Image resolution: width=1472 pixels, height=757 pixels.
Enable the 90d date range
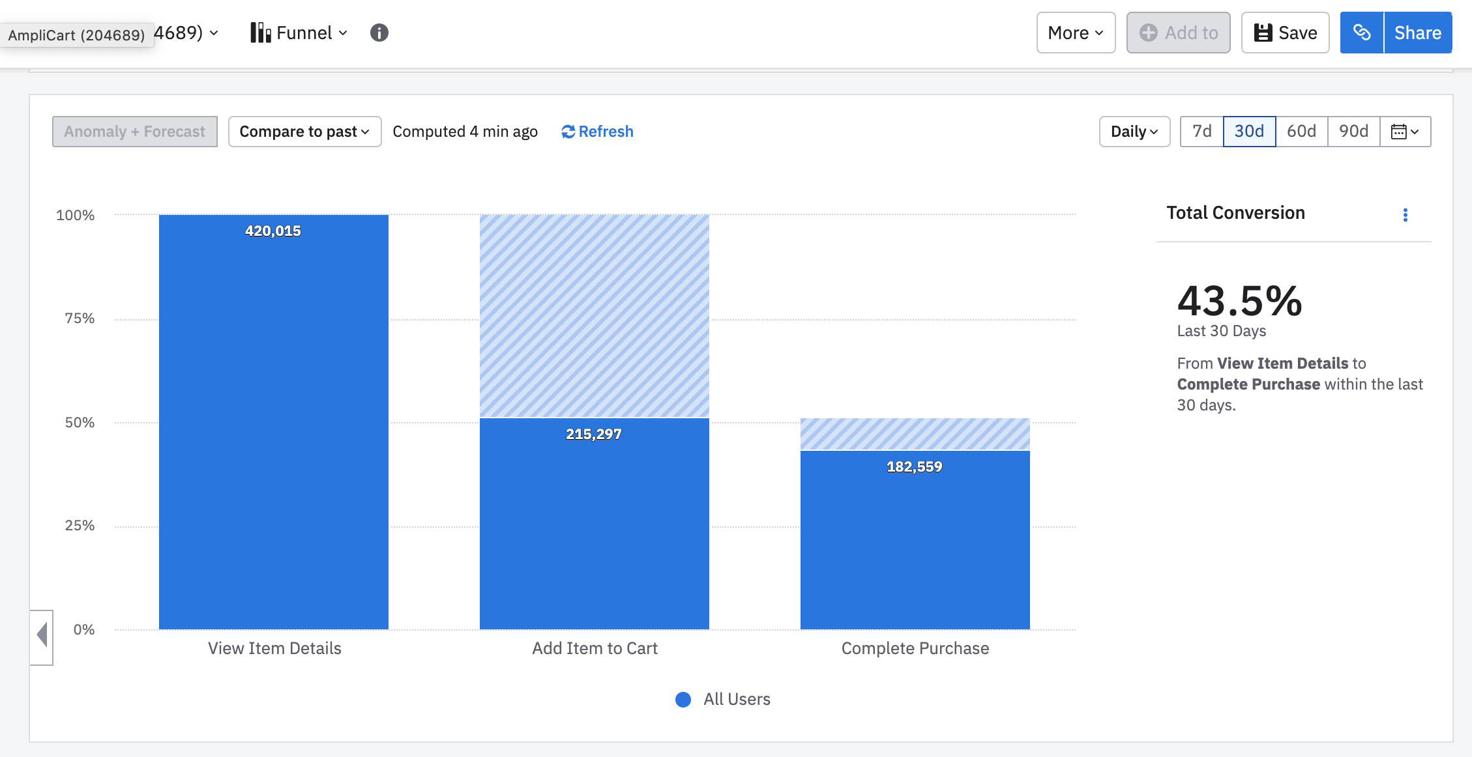[x=1354, y=131]
